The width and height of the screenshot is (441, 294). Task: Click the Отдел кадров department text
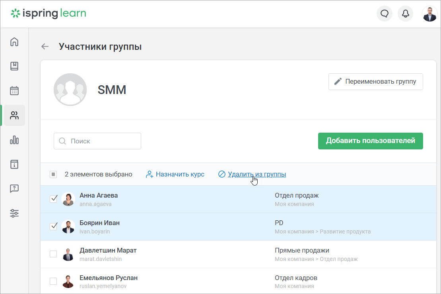(x=296, y=278)
